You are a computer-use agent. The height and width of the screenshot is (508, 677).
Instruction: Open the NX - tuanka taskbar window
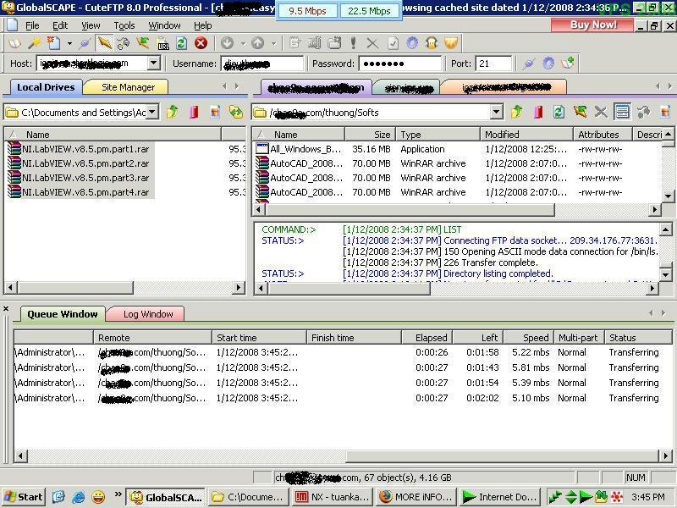[x=333, y=497]
